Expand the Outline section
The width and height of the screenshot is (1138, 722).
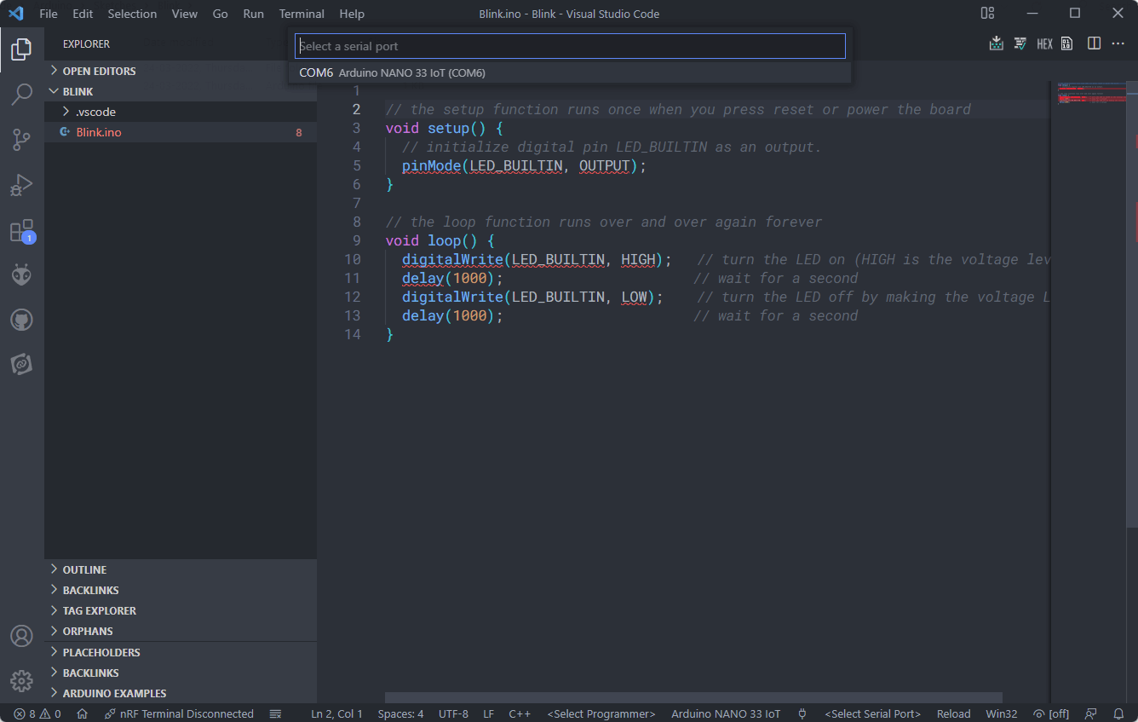(181, 569)
